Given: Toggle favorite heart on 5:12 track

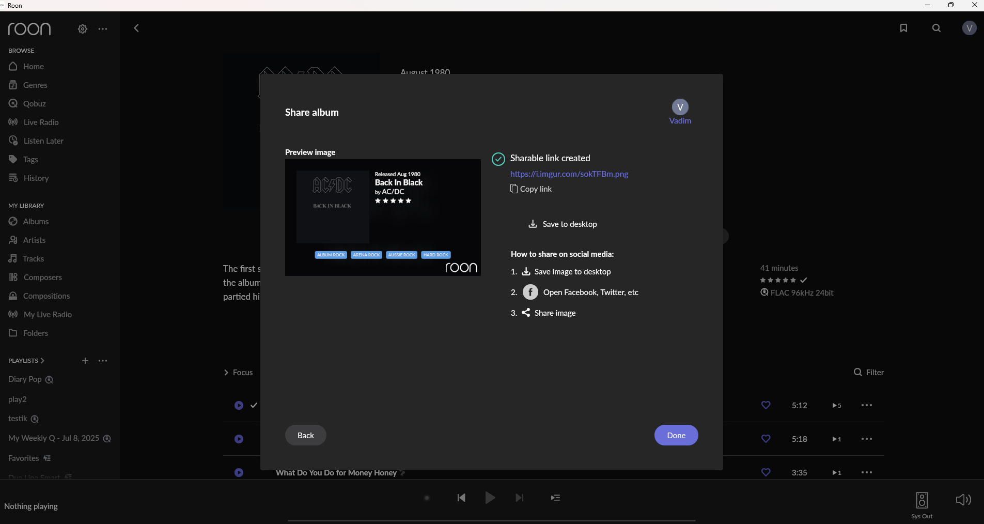Looking at the screenshot, I should pyautogui.click(x=766, y=406).
